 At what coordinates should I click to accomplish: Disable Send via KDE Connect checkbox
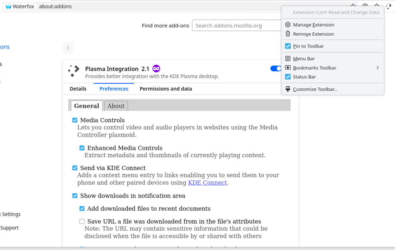point(75,168)
